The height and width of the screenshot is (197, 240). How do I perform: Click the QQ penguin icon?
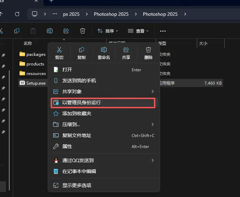[x=56, y=160]
